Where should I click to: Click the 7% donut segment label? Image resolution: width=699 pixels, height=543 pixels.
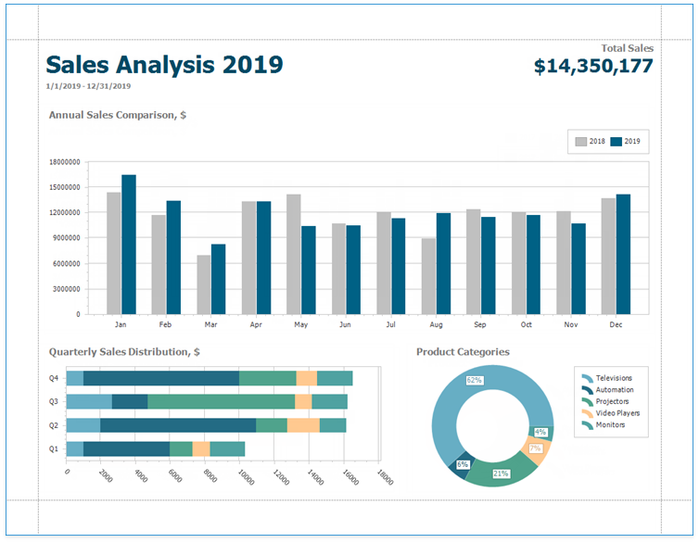pos(535,448)
